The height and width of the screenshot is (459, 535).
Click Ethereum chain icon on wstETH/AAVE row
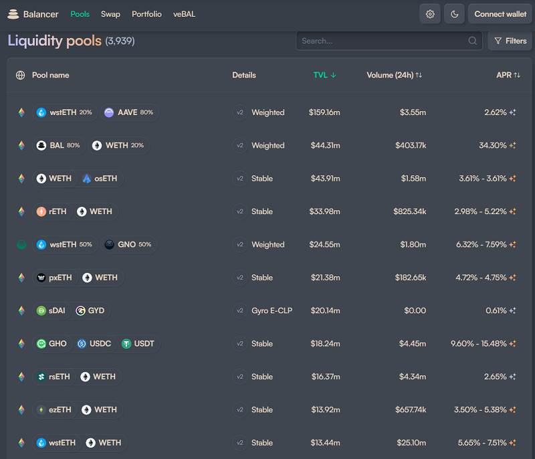pyautogui.click(x=21, y=112)
